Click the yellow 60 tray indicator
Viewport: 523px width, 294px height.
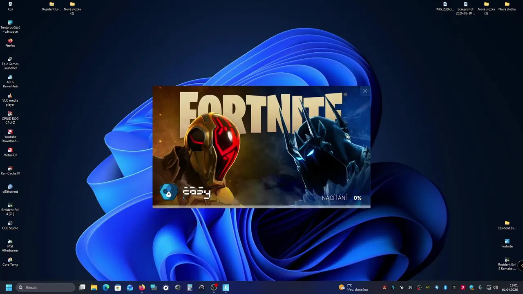tap(428, 287)
